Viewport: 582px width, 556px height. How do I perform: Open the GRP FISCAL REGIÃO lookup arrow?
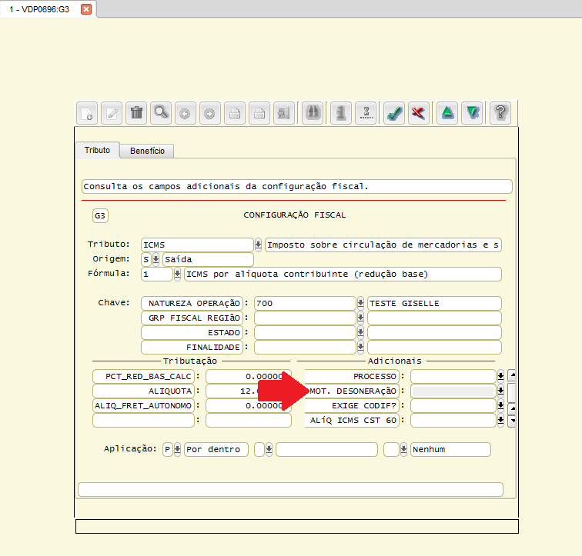pos(360,318)
